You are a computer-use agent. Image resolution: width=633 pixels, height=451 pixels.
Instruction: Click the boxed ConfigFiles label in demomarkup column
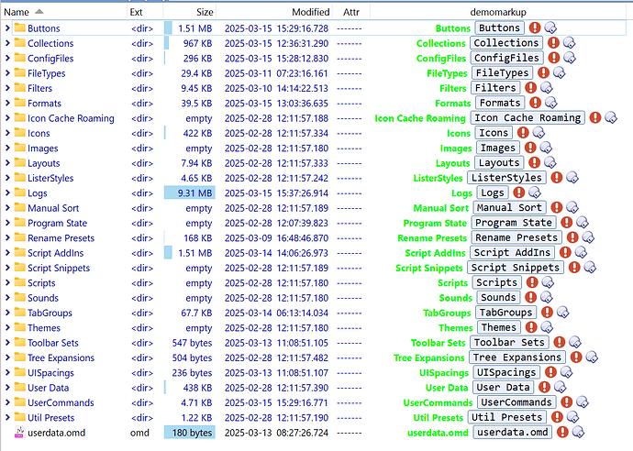(506, 58)
